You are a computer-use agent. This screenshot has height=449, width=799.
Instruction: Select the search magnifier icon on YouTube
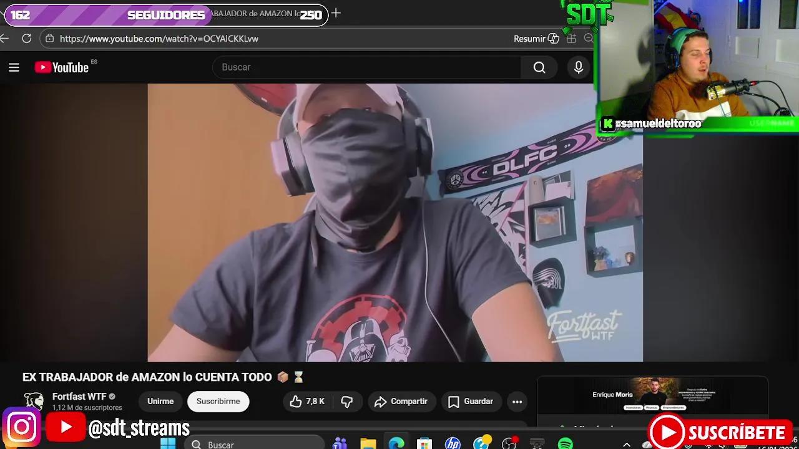coord(539,67)
